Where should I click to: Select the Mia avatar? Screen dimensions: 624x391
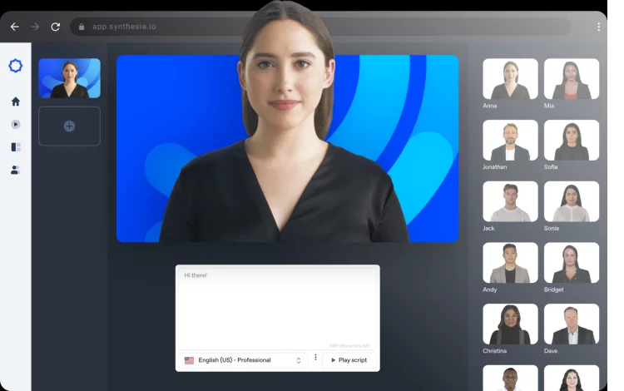pyautogui.click(x=572, y=79)
